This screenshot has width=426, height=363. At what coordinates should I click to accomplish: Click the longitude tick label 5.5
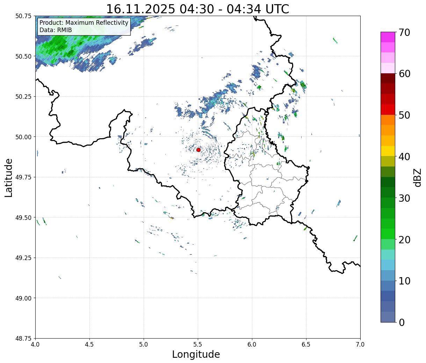pyautogui.click(x=198, y=345)
